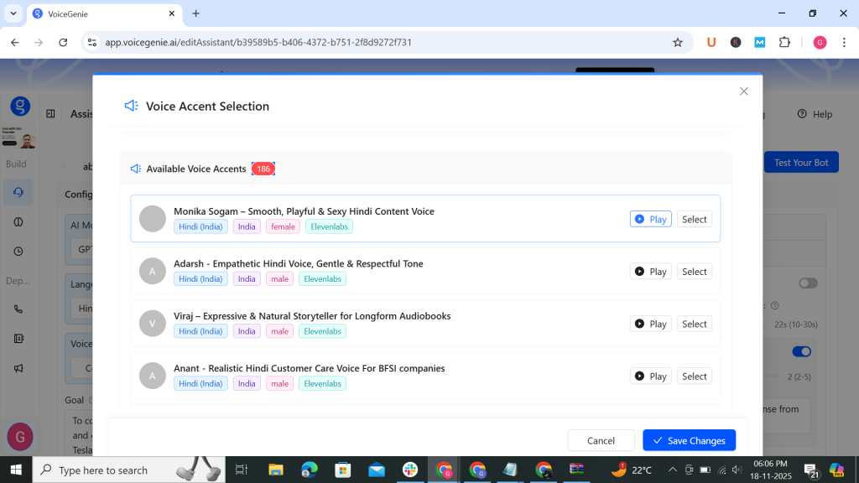
Task: Play Monika Sogam voice sample
Action: pyautogui.click(x=650, y=220)
